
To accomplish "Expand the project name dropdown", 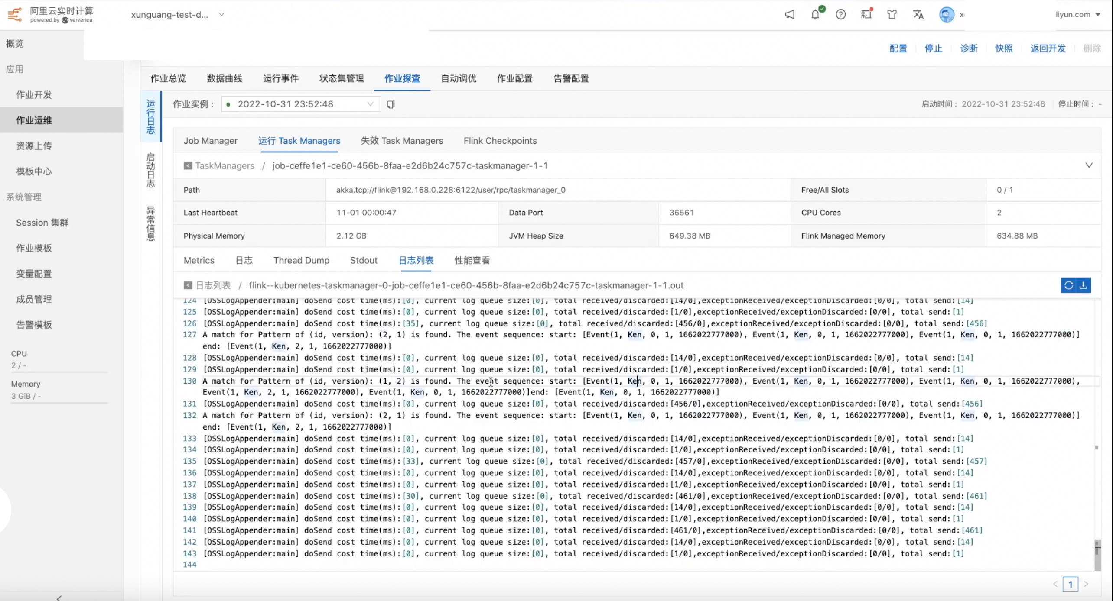I will (221, 15).
